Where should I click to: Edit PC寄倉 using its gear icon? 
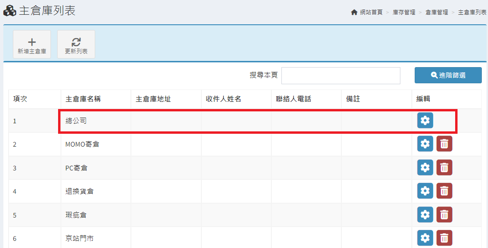coord(425,168)
